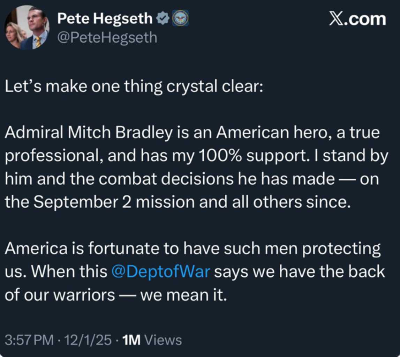Click 'Let's make one thing crystal clear:' line
This screenshot has width=400, height=357.
point(133,86)
